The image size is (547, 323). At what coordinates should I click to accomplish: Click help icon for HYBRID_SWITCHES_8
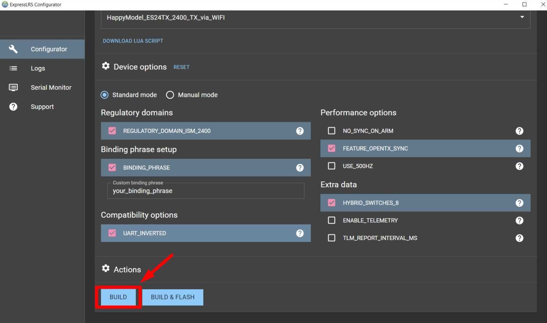tap(519, 203)
